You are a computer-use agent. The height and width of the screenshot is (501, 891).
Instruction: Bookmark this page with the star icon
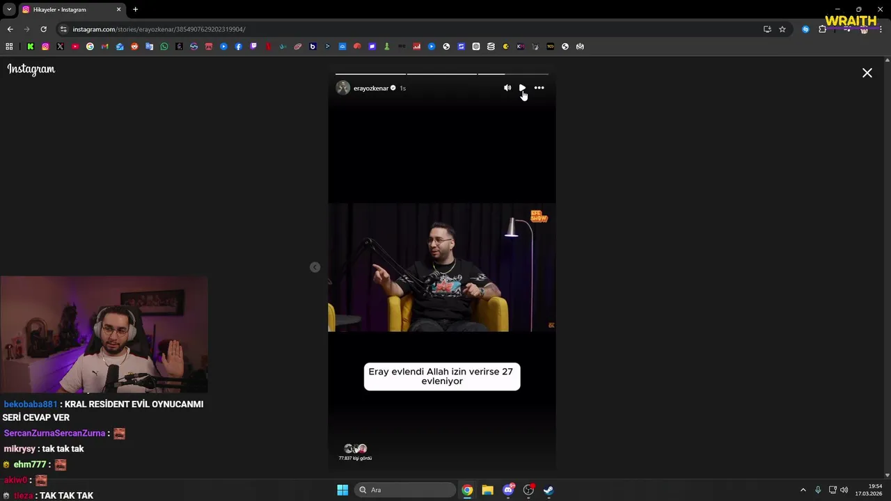click(x=782, y=29)
